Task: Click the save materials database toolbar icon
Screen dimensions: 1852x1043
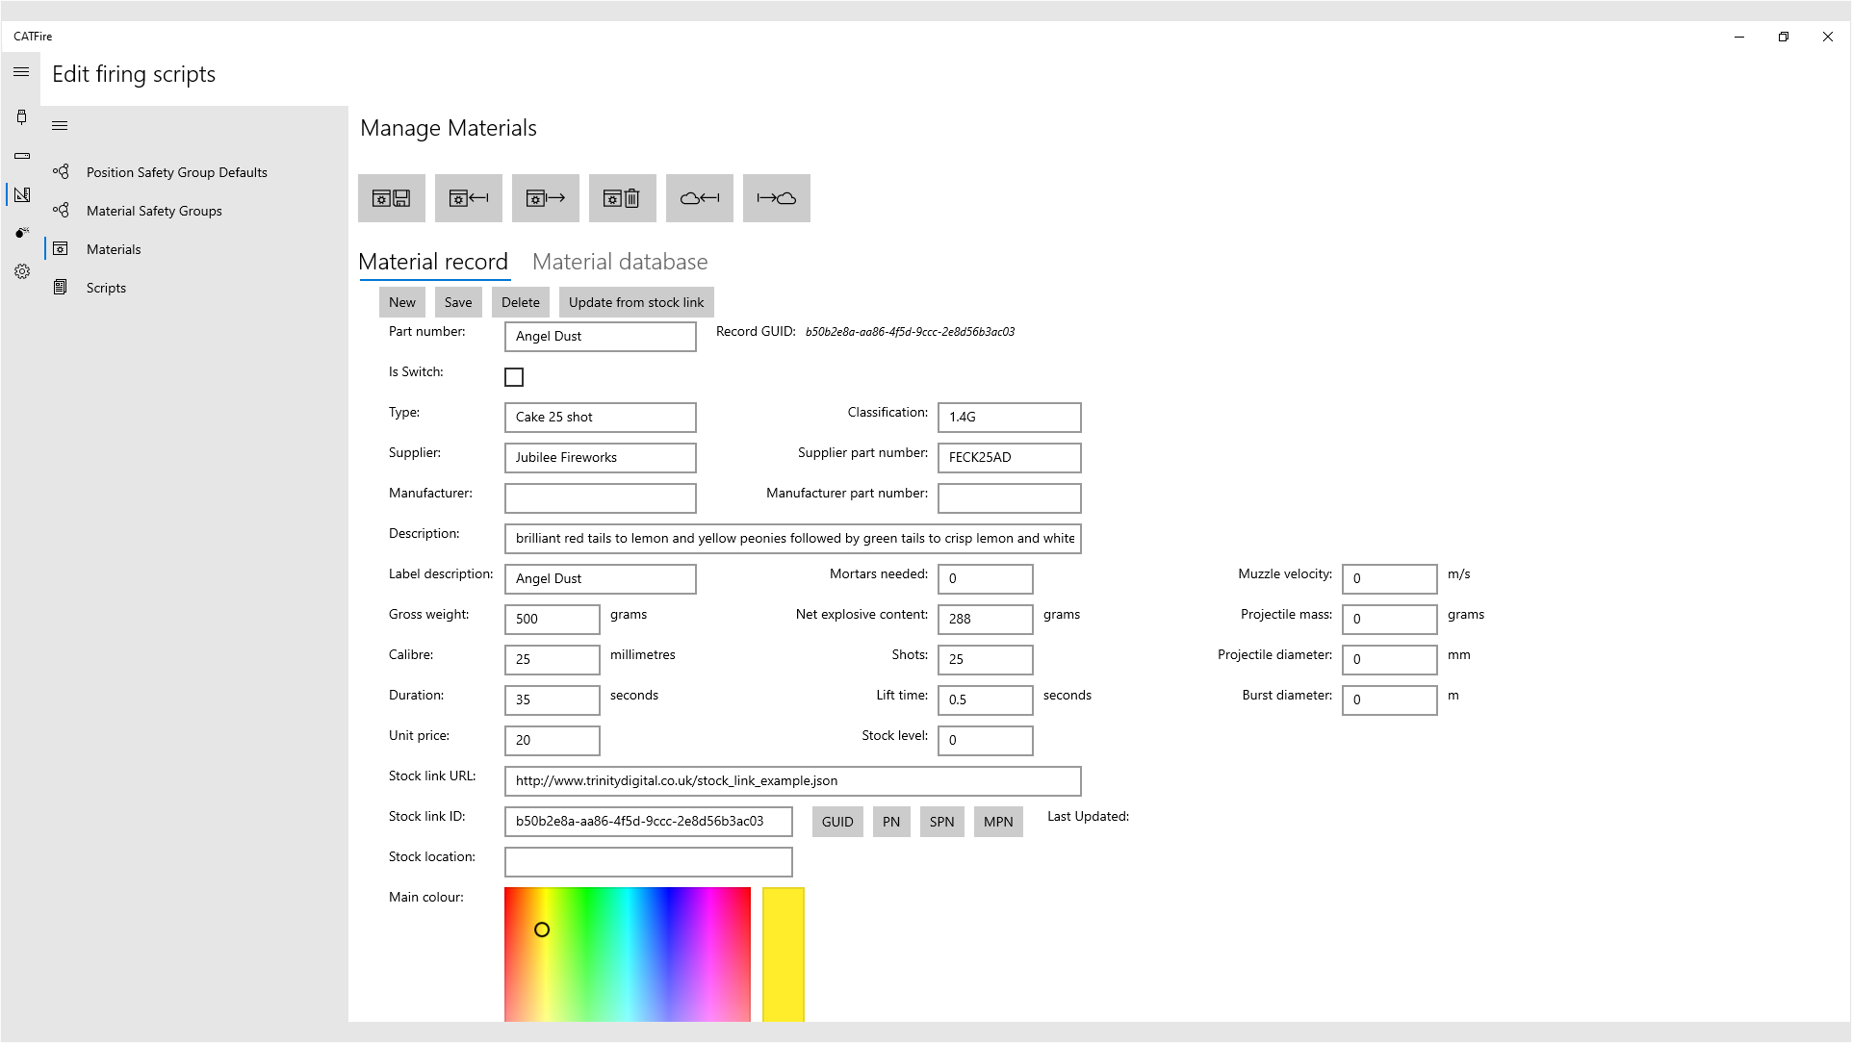Action: tap(392, 198)
